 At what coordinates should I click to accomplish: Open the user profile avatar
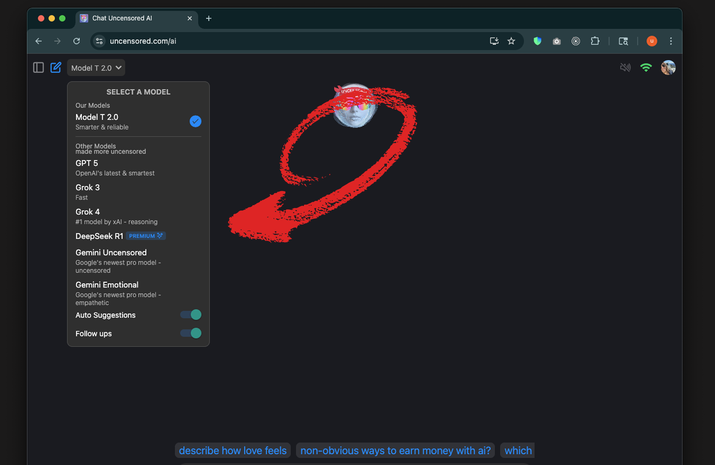point(668,67)
